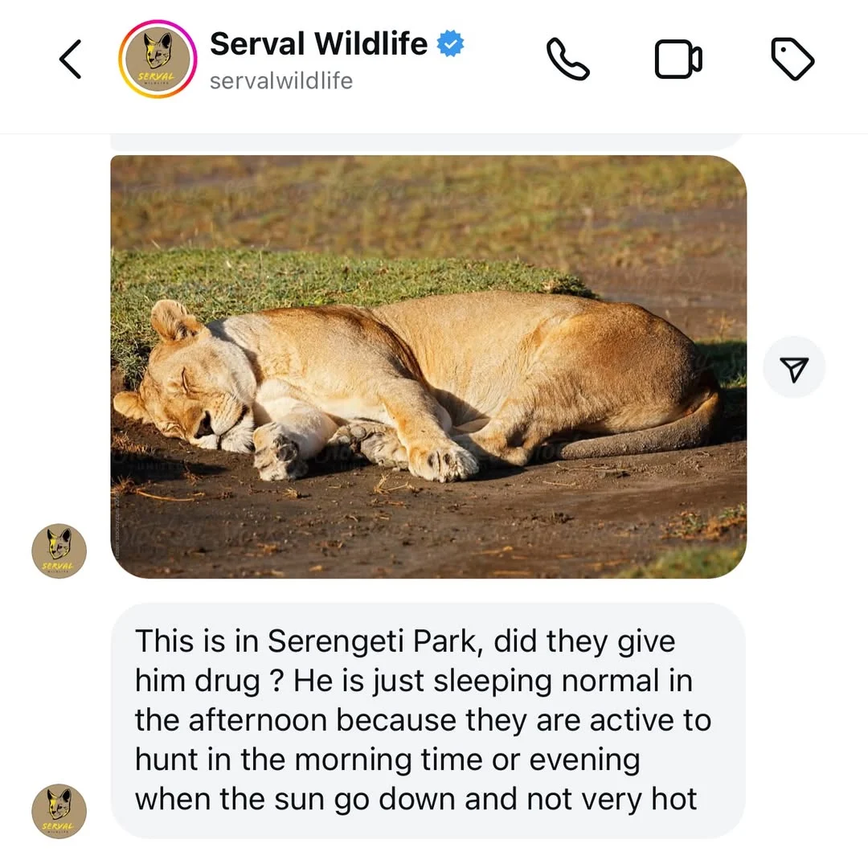Open the sleeping lion photo

pos(428,366)
